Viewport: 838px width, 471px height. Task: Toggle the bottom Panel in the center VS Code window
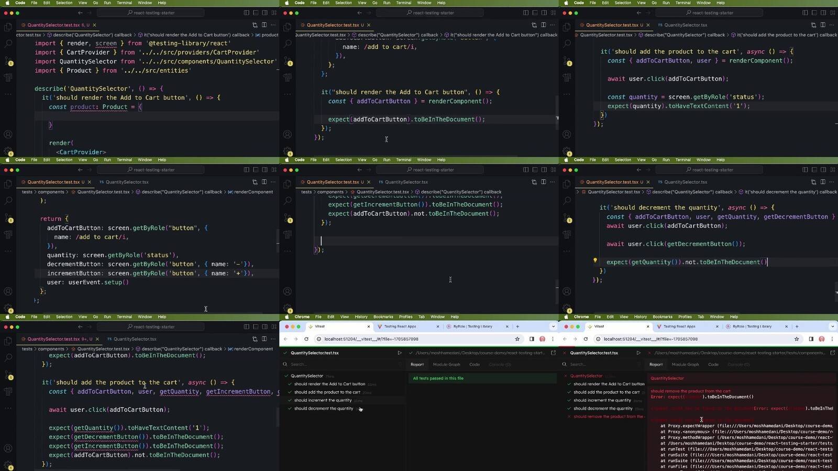535,170
